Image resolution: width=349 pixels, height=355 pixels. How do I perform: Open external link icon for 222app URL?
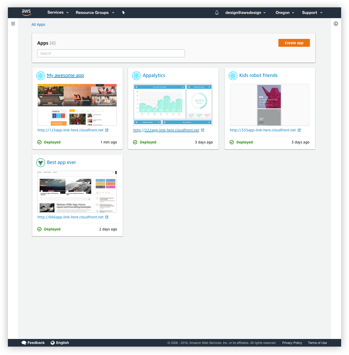coord(203,130)
